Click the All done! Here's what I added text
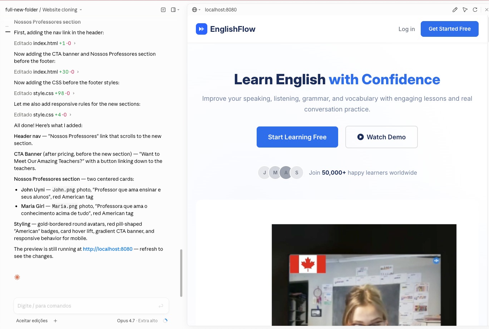Screen dimensions: 489x329 tap(48, 125)
